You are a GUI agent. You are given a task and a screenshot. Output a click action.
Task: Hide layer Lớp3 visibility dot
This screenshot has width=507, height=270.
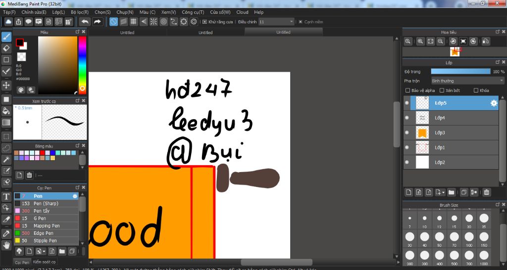(x=407, y=133)
